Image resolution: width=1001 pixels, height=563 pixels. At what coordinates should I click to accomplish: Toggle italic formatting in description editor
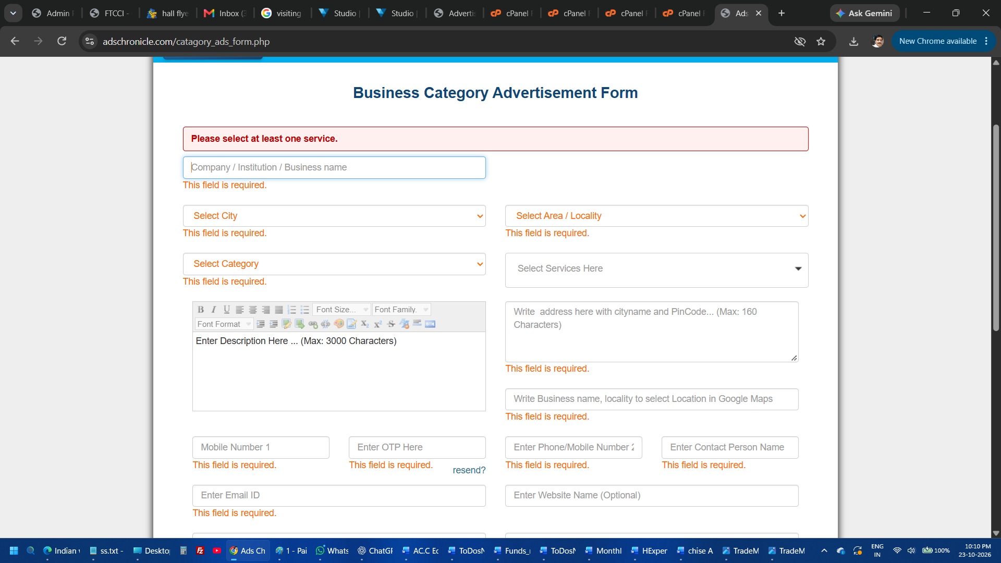click(214, 310)
